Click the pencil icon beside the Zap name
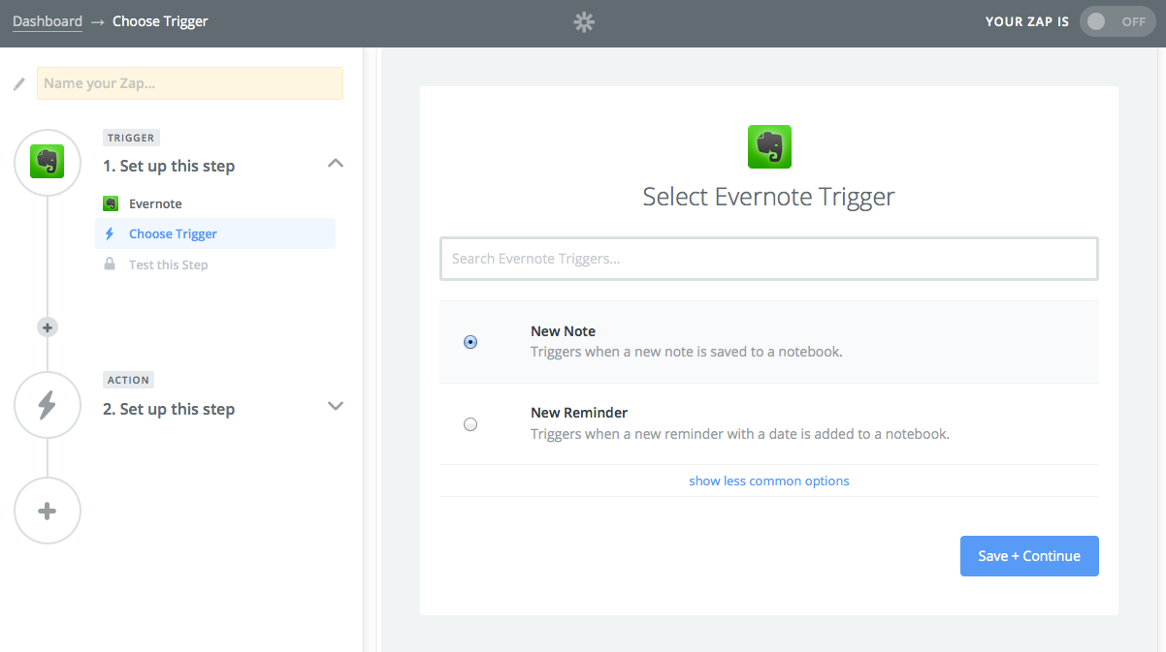1166x652 pixels. pyautogui.click(x=19, y=84)
